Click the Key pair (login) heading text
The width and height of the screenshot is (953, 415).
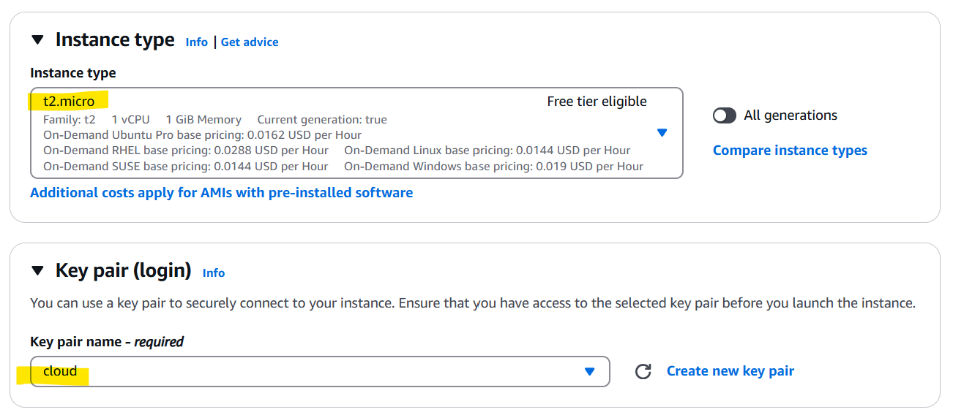pos(123,271)
